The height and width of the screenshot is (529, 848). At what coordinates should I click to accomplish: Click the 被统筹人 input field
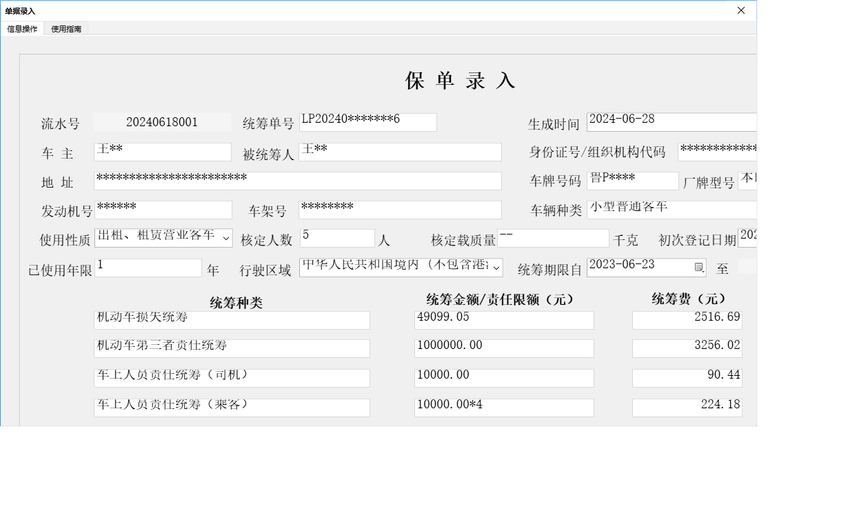pos(400,152)
